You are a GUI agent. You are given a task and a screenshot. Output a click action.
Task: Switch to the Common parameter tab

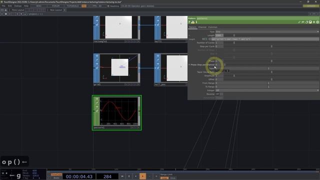(212, 27)
